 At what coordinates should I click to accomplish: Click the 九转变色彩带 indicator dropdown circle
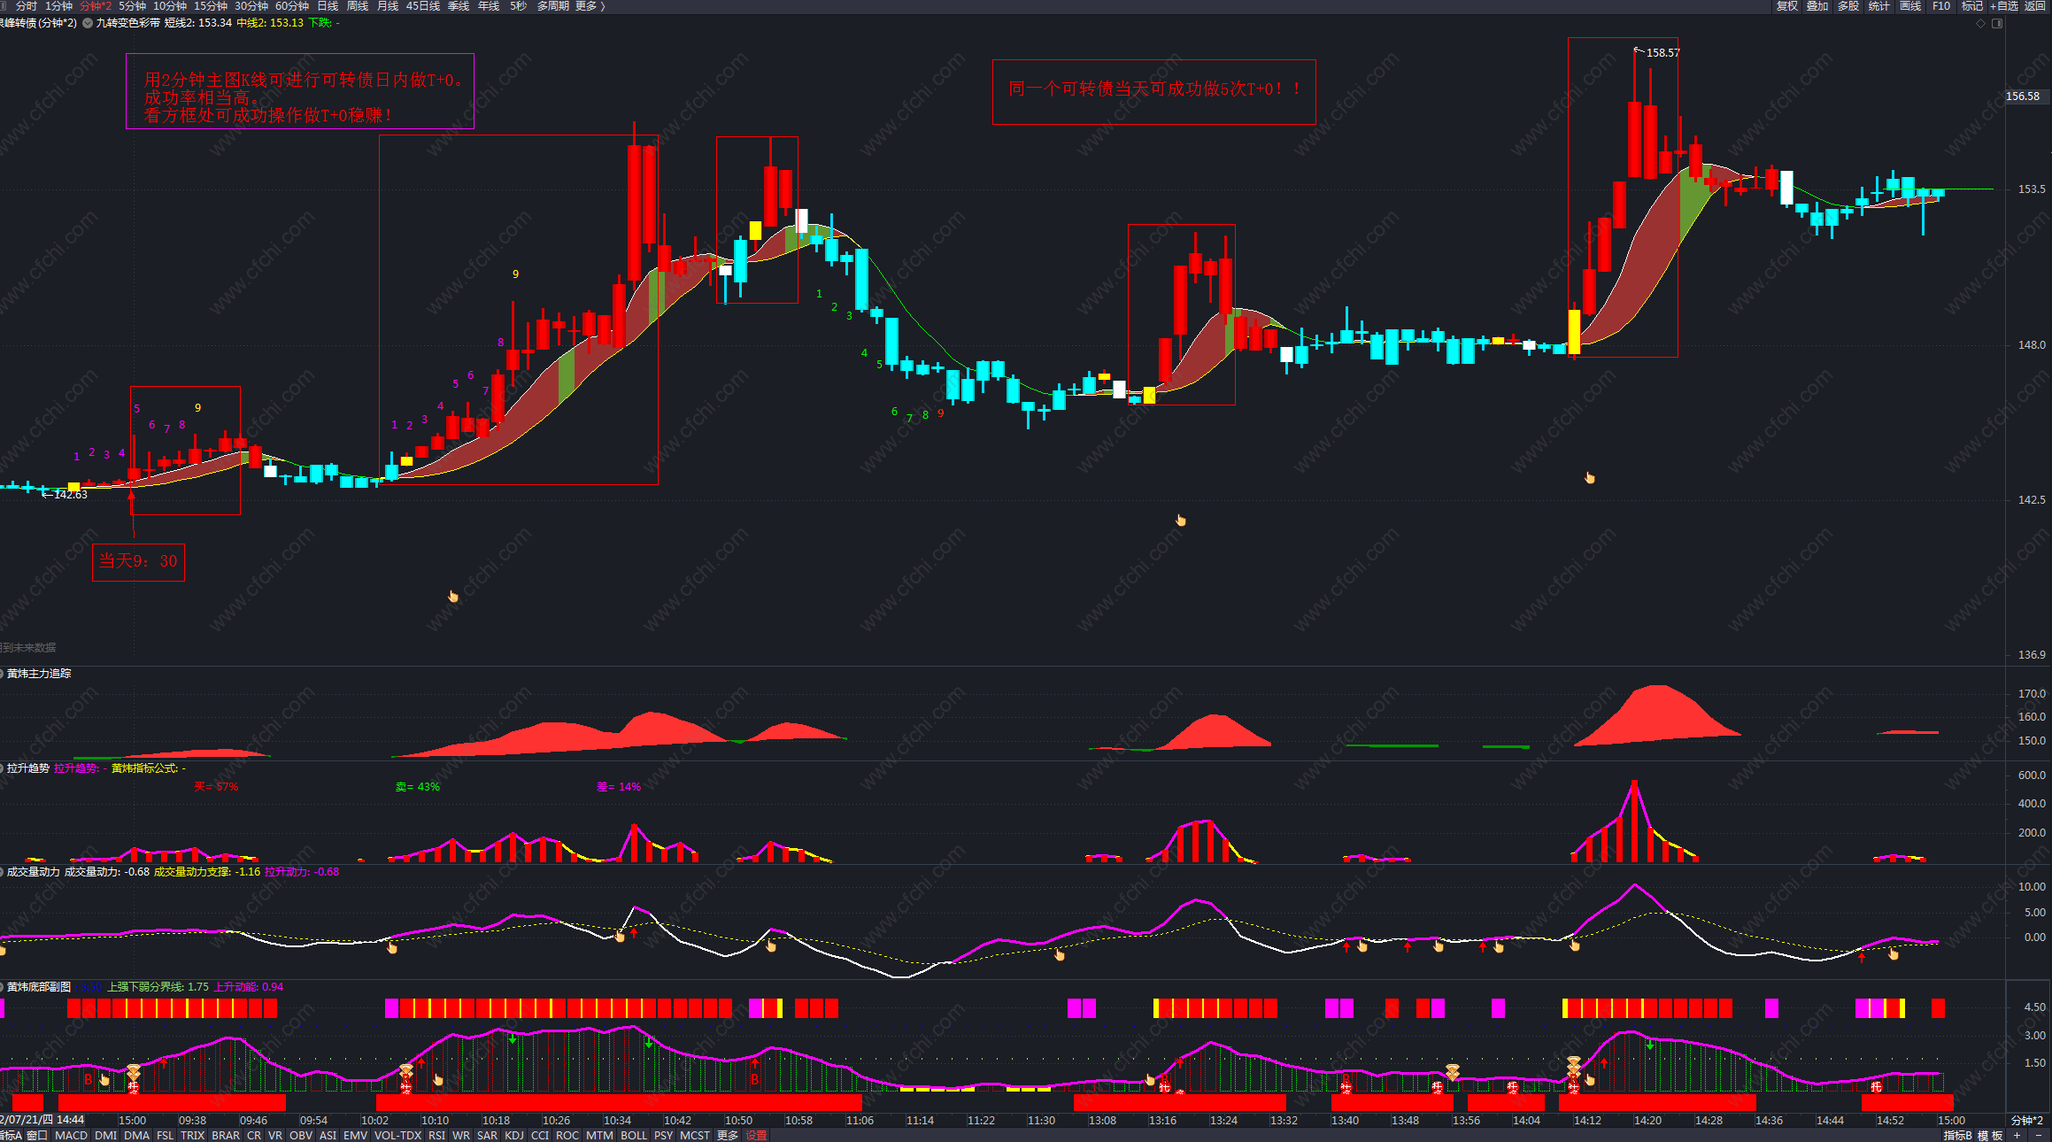pyautogui.click(x=88, y=23)
